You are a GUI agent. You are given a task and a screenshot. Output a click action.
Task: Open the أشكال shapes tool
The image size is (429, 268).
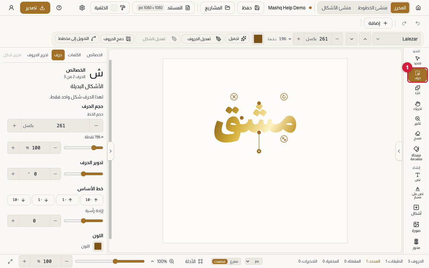(416, 210)
